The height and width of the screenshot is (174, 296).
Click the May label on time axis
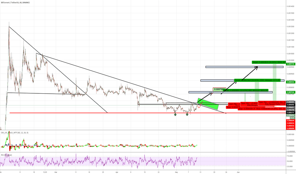tap(177, 172)
